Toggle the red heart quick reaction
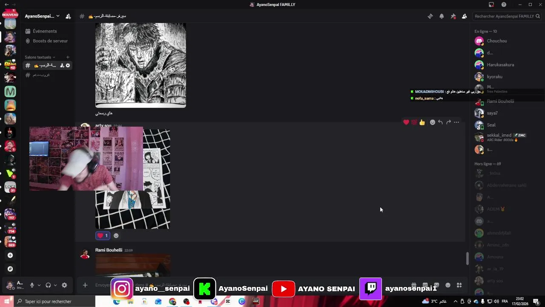545x307 pixels. [x=406, y=122]
